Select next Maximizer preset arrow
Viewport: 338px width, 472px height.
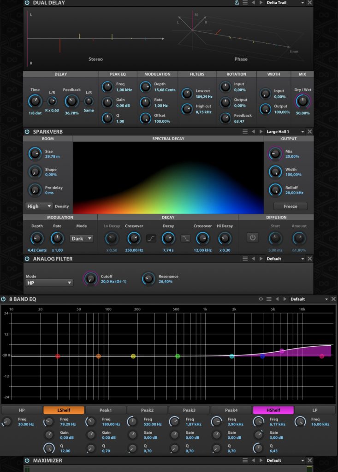[x=261, y=460]
